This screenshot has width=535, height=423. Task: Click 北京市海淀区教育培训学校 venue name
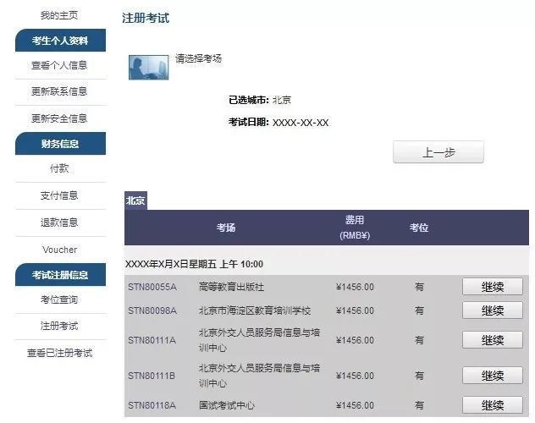[x=255, y=310]
